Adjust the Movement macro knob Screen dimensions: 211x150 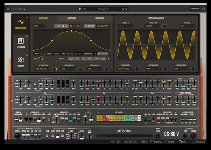[194, 142]
